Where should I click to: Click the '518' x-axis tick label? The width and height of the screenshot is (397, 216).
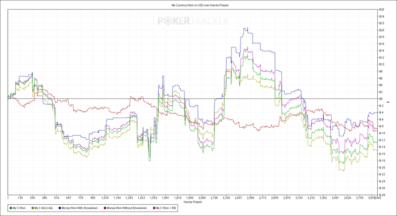click(57, 198)
